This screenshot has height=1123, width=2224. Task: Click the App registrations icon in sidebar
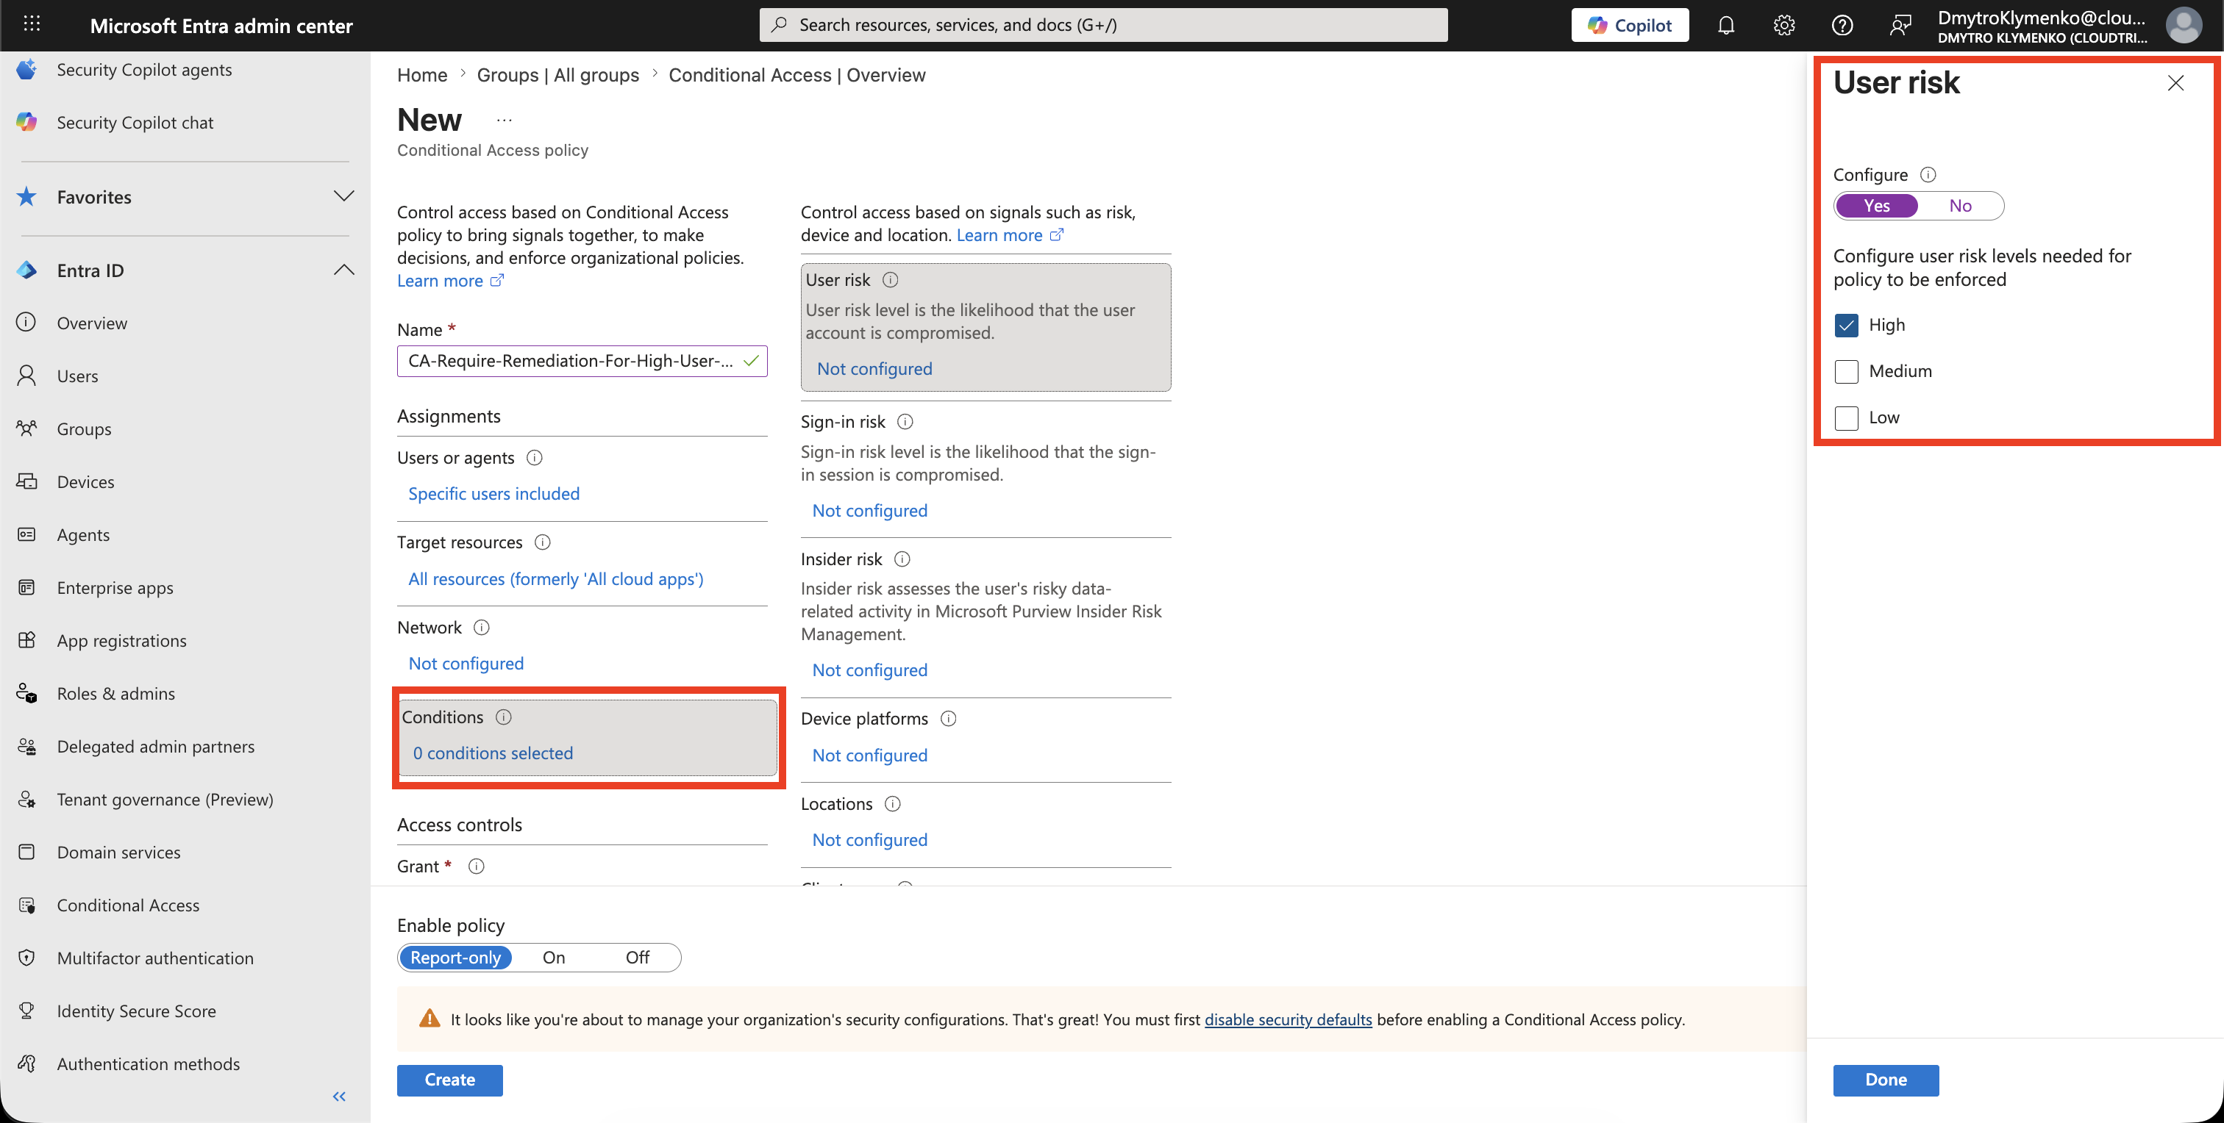(x=26, y=640)
